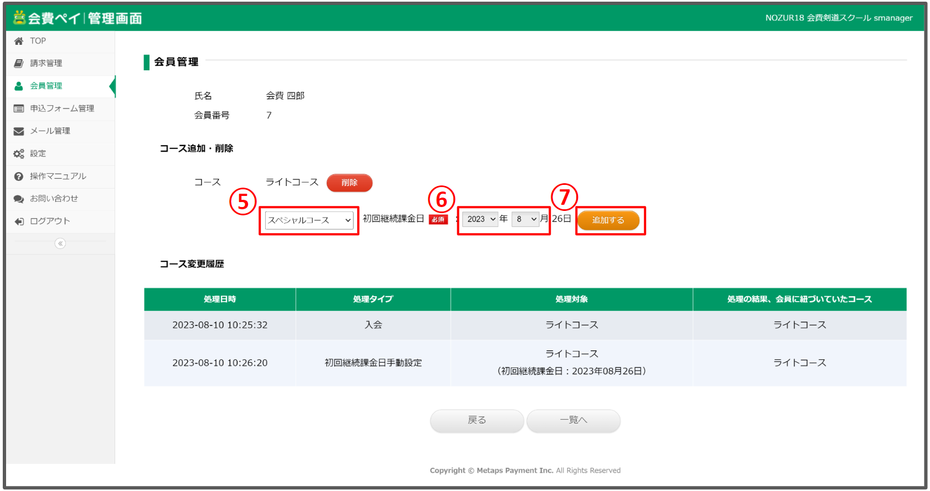Click the 操作マニュアル question mark icon
The width and height of the screenshot is (930, 491).
pyautogui.click(x=19, y=177)
